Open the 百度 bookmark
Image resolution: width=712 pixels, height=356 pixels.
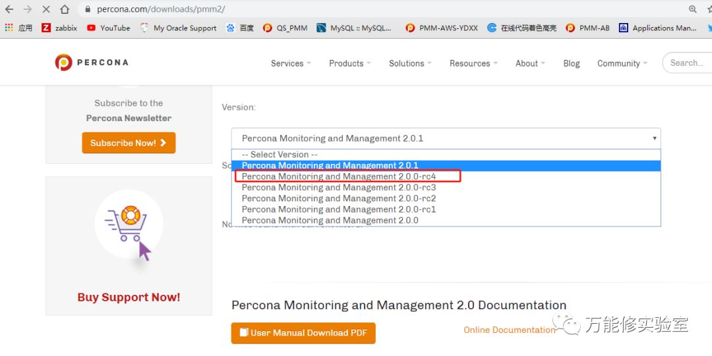240,28
